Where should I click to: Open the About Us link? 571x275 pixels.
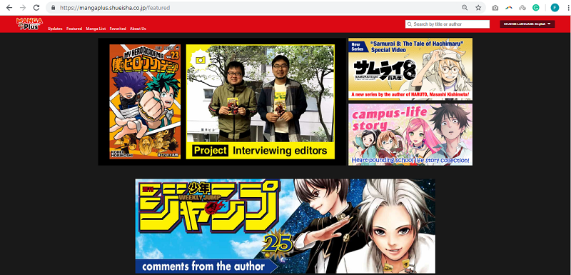coord(138,29)
